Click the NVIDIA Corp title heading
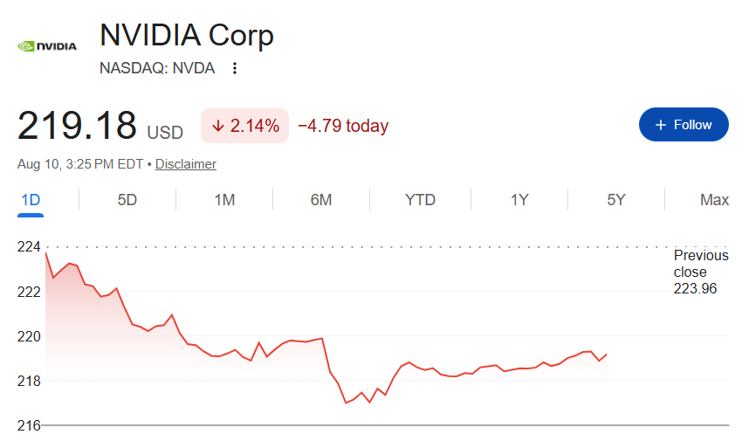Screen dimensions: 749x448 [186, 35]
